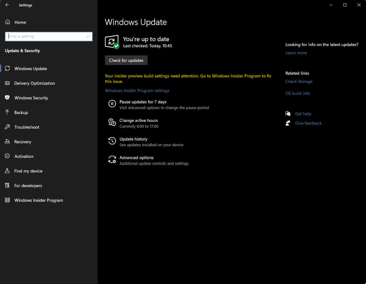Open Windows Insider Program settings link

pyautogui.click(x=137, y=91)
